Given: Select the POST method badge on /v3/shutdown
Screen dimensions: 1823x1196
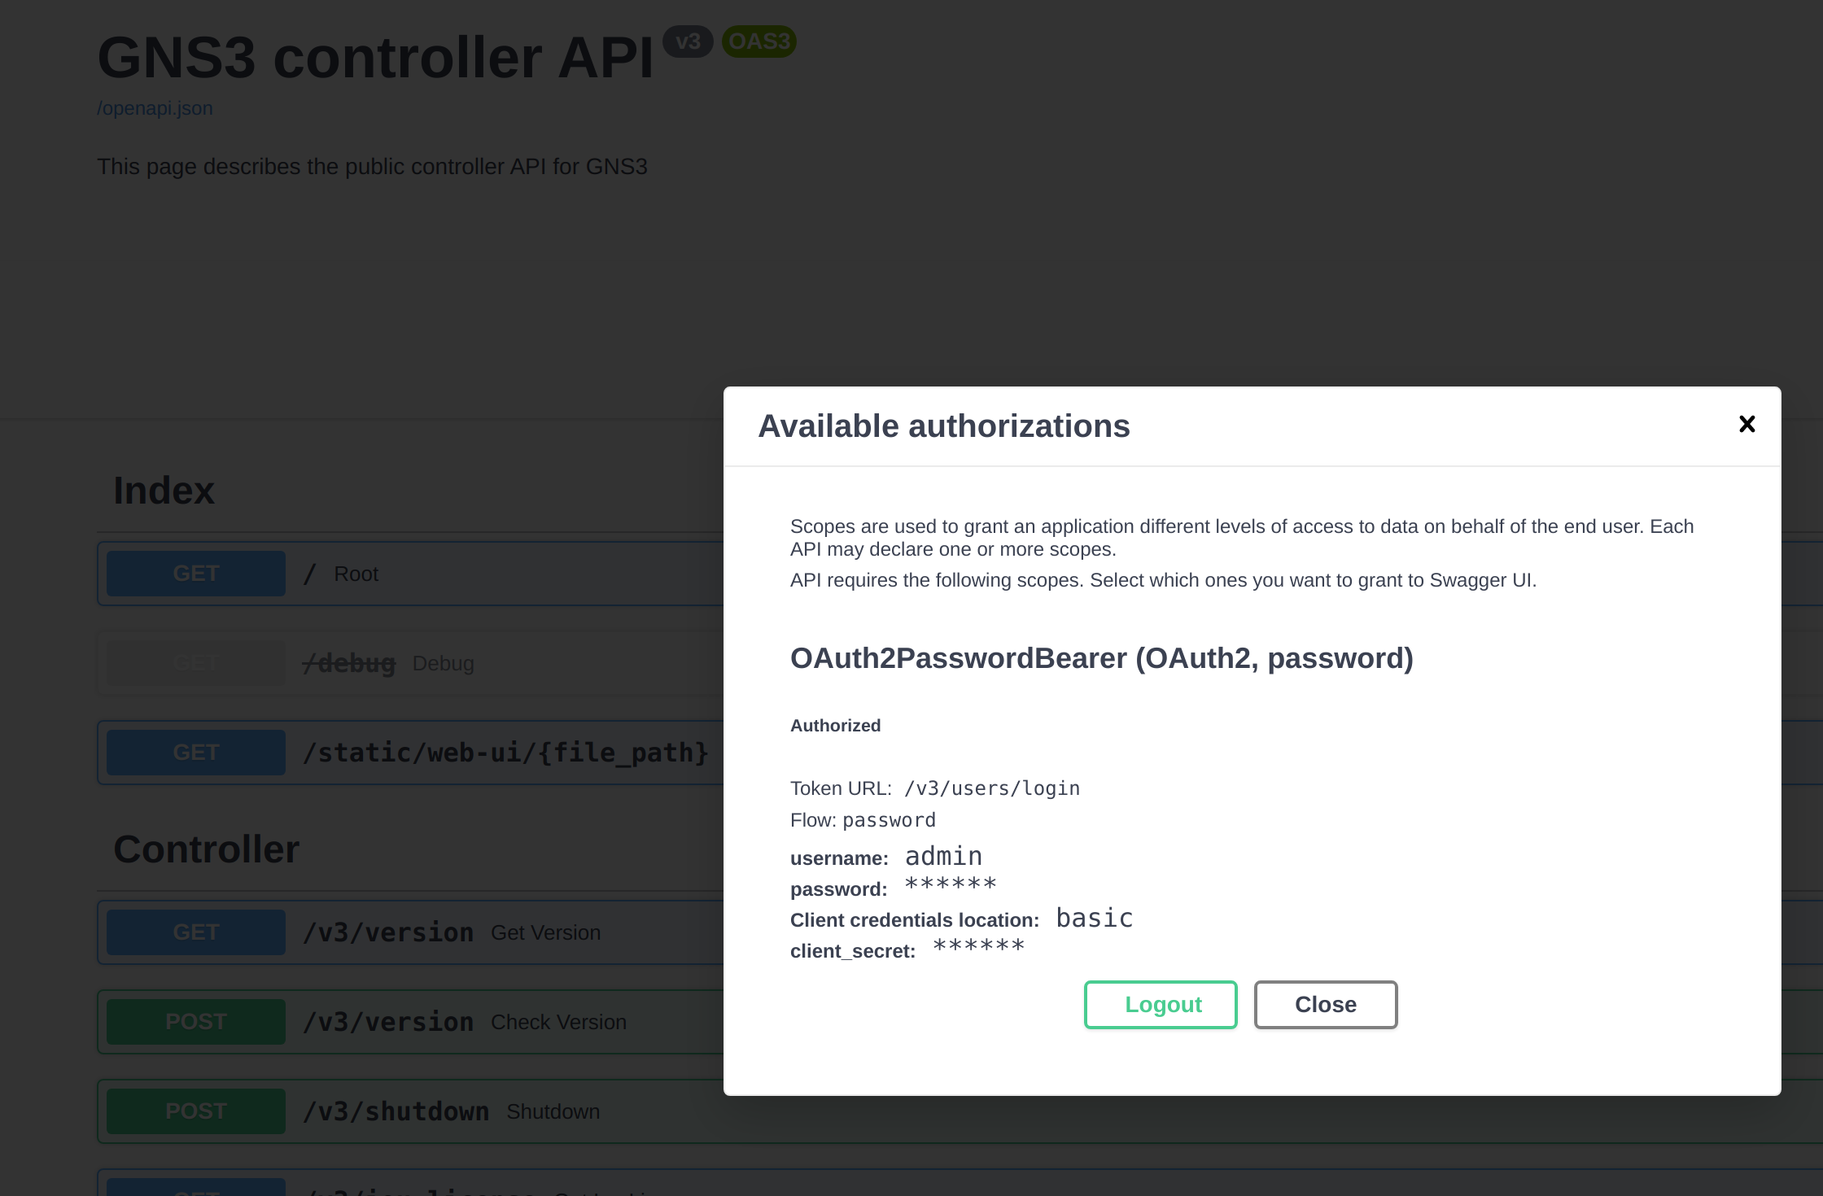Looking at the screenshot, I should 195,1110.
